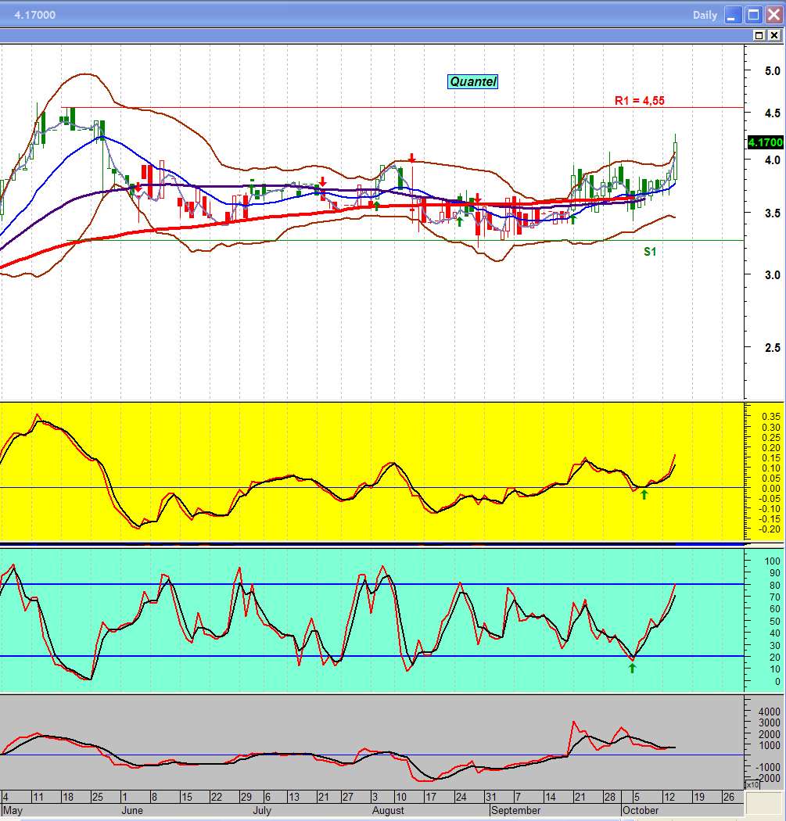The image size is (786, 821).
Task: Click the date 26 axis tick
Action: click(728, 797)
